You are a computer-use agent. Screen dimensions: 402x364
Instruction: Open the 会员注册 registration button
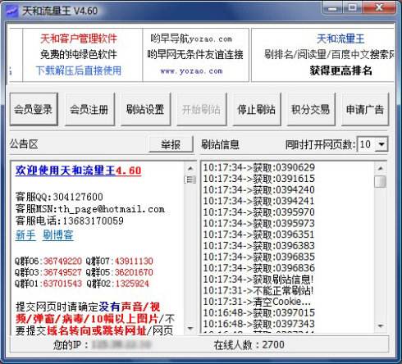point(89,109)
